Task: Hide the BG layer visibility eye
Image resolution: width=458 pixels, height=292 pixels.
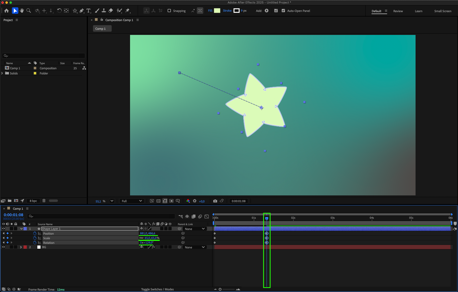Action: 4,247
